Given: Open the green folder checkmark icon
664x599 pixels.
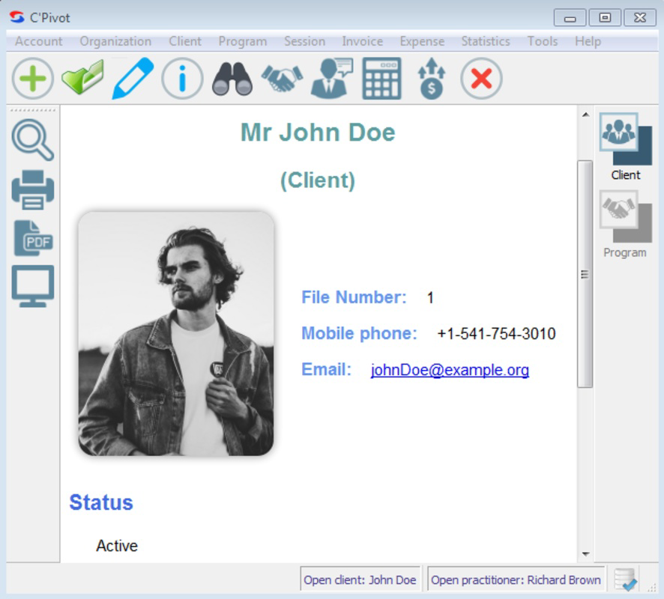Looking at the screenshot, I should 83,77.
